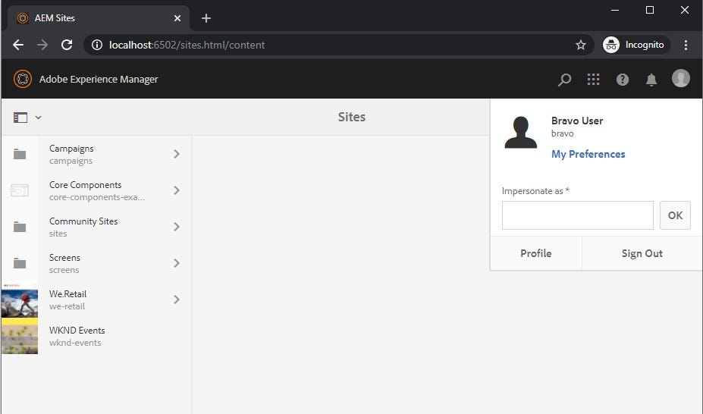Screen dimensions: 703x414
Task: Reload the page with refresh icon
Action: [x=67, y=45]
